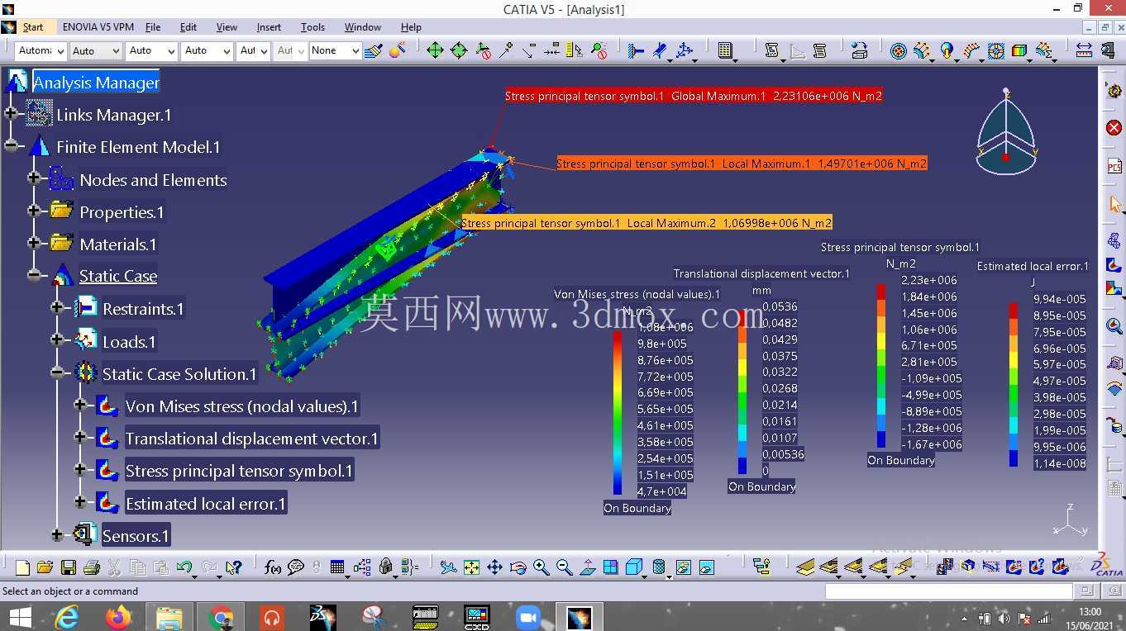Expand Loads.1 tree node
The height and width of the screenshot is (631, 1126).
click(57, 339)
